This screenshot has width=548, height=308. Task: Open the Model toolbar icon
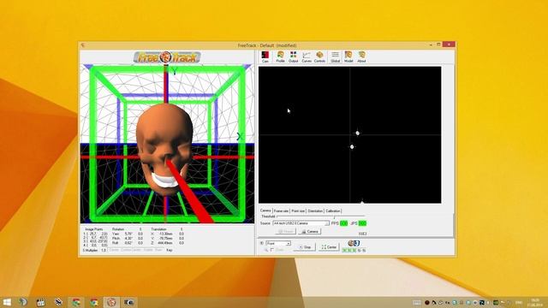click(348, 56)
